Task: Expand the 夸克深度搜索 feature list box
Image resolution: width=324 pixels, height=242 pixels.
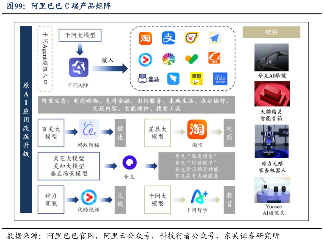Action: (x=197, y=165)
